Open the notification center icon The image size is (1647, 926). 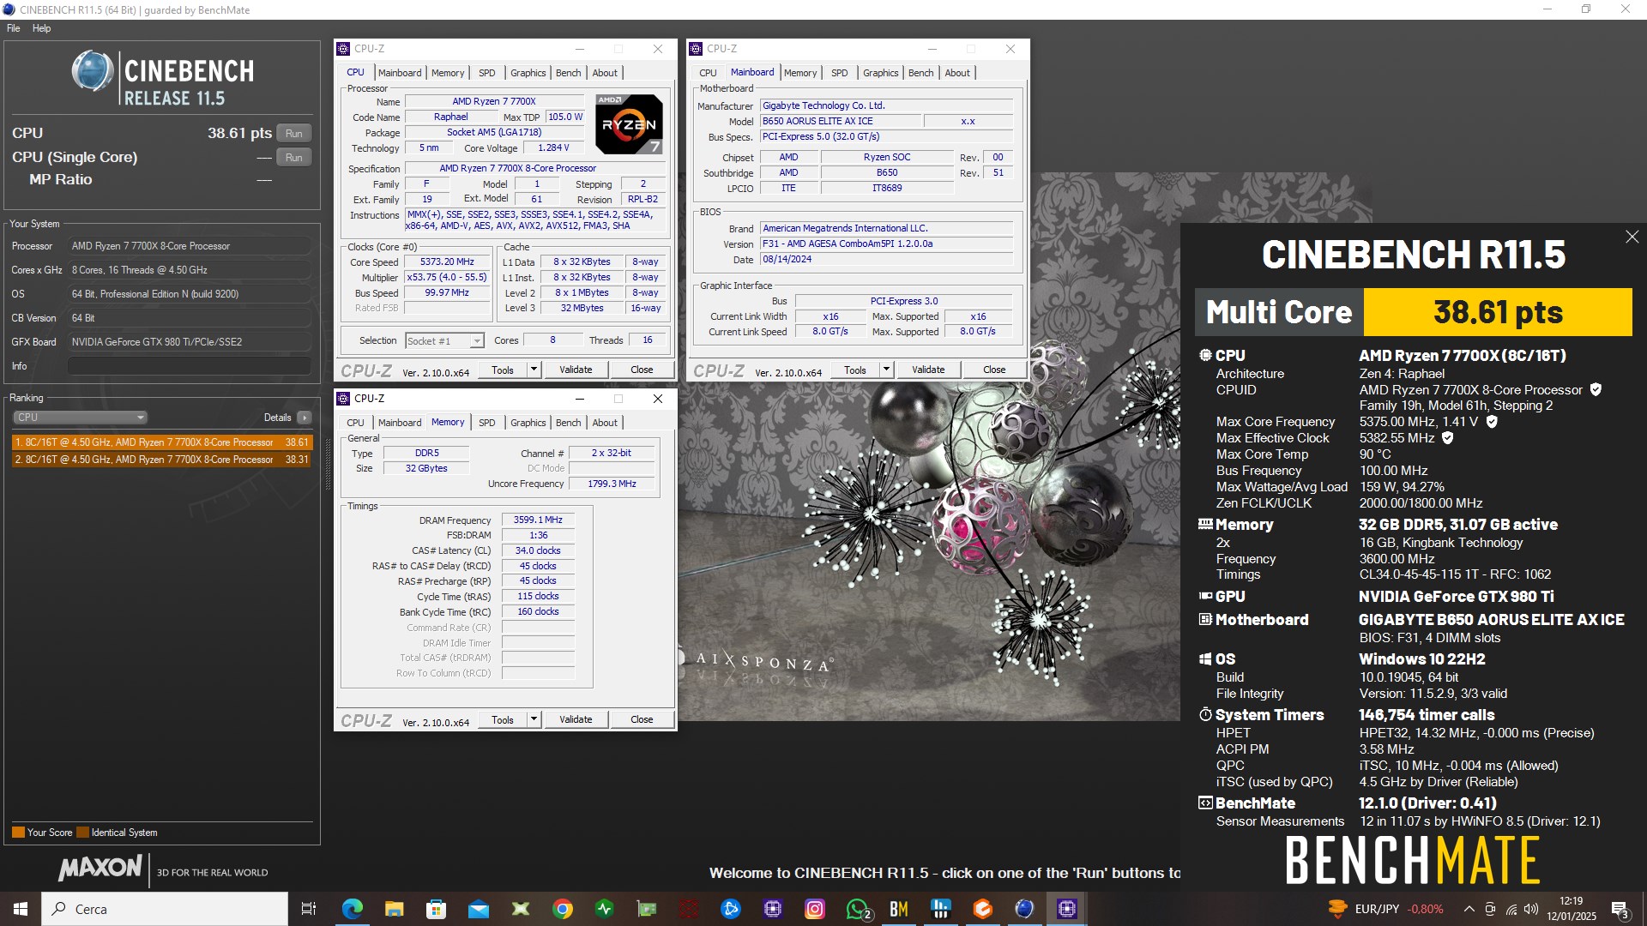[x=1620, y=909]
